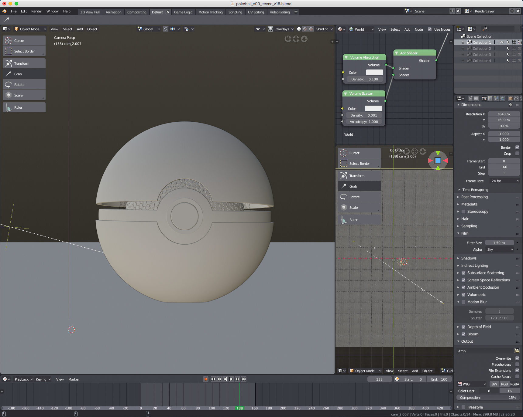Toggle the Use Nodes checkbox
523x417 pixels.
(x=430, y=29)
